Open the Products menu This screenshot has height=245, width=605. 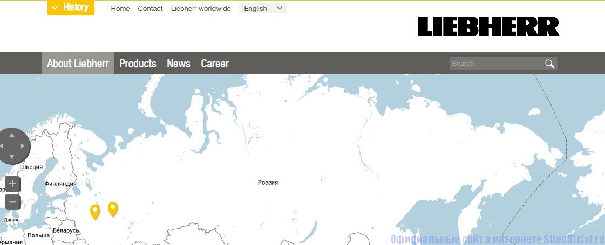coord(138,63)
